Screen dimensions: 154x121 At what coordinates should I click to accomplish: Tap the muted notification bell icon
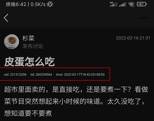click(50, 4)
